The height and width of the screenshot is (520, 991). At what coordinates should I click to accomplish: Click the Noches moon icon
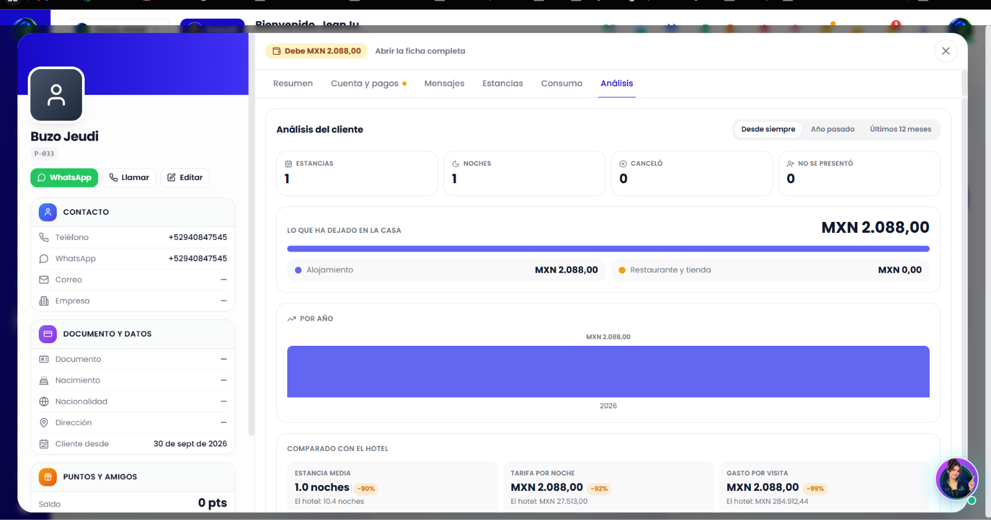[x=456, y=164]
